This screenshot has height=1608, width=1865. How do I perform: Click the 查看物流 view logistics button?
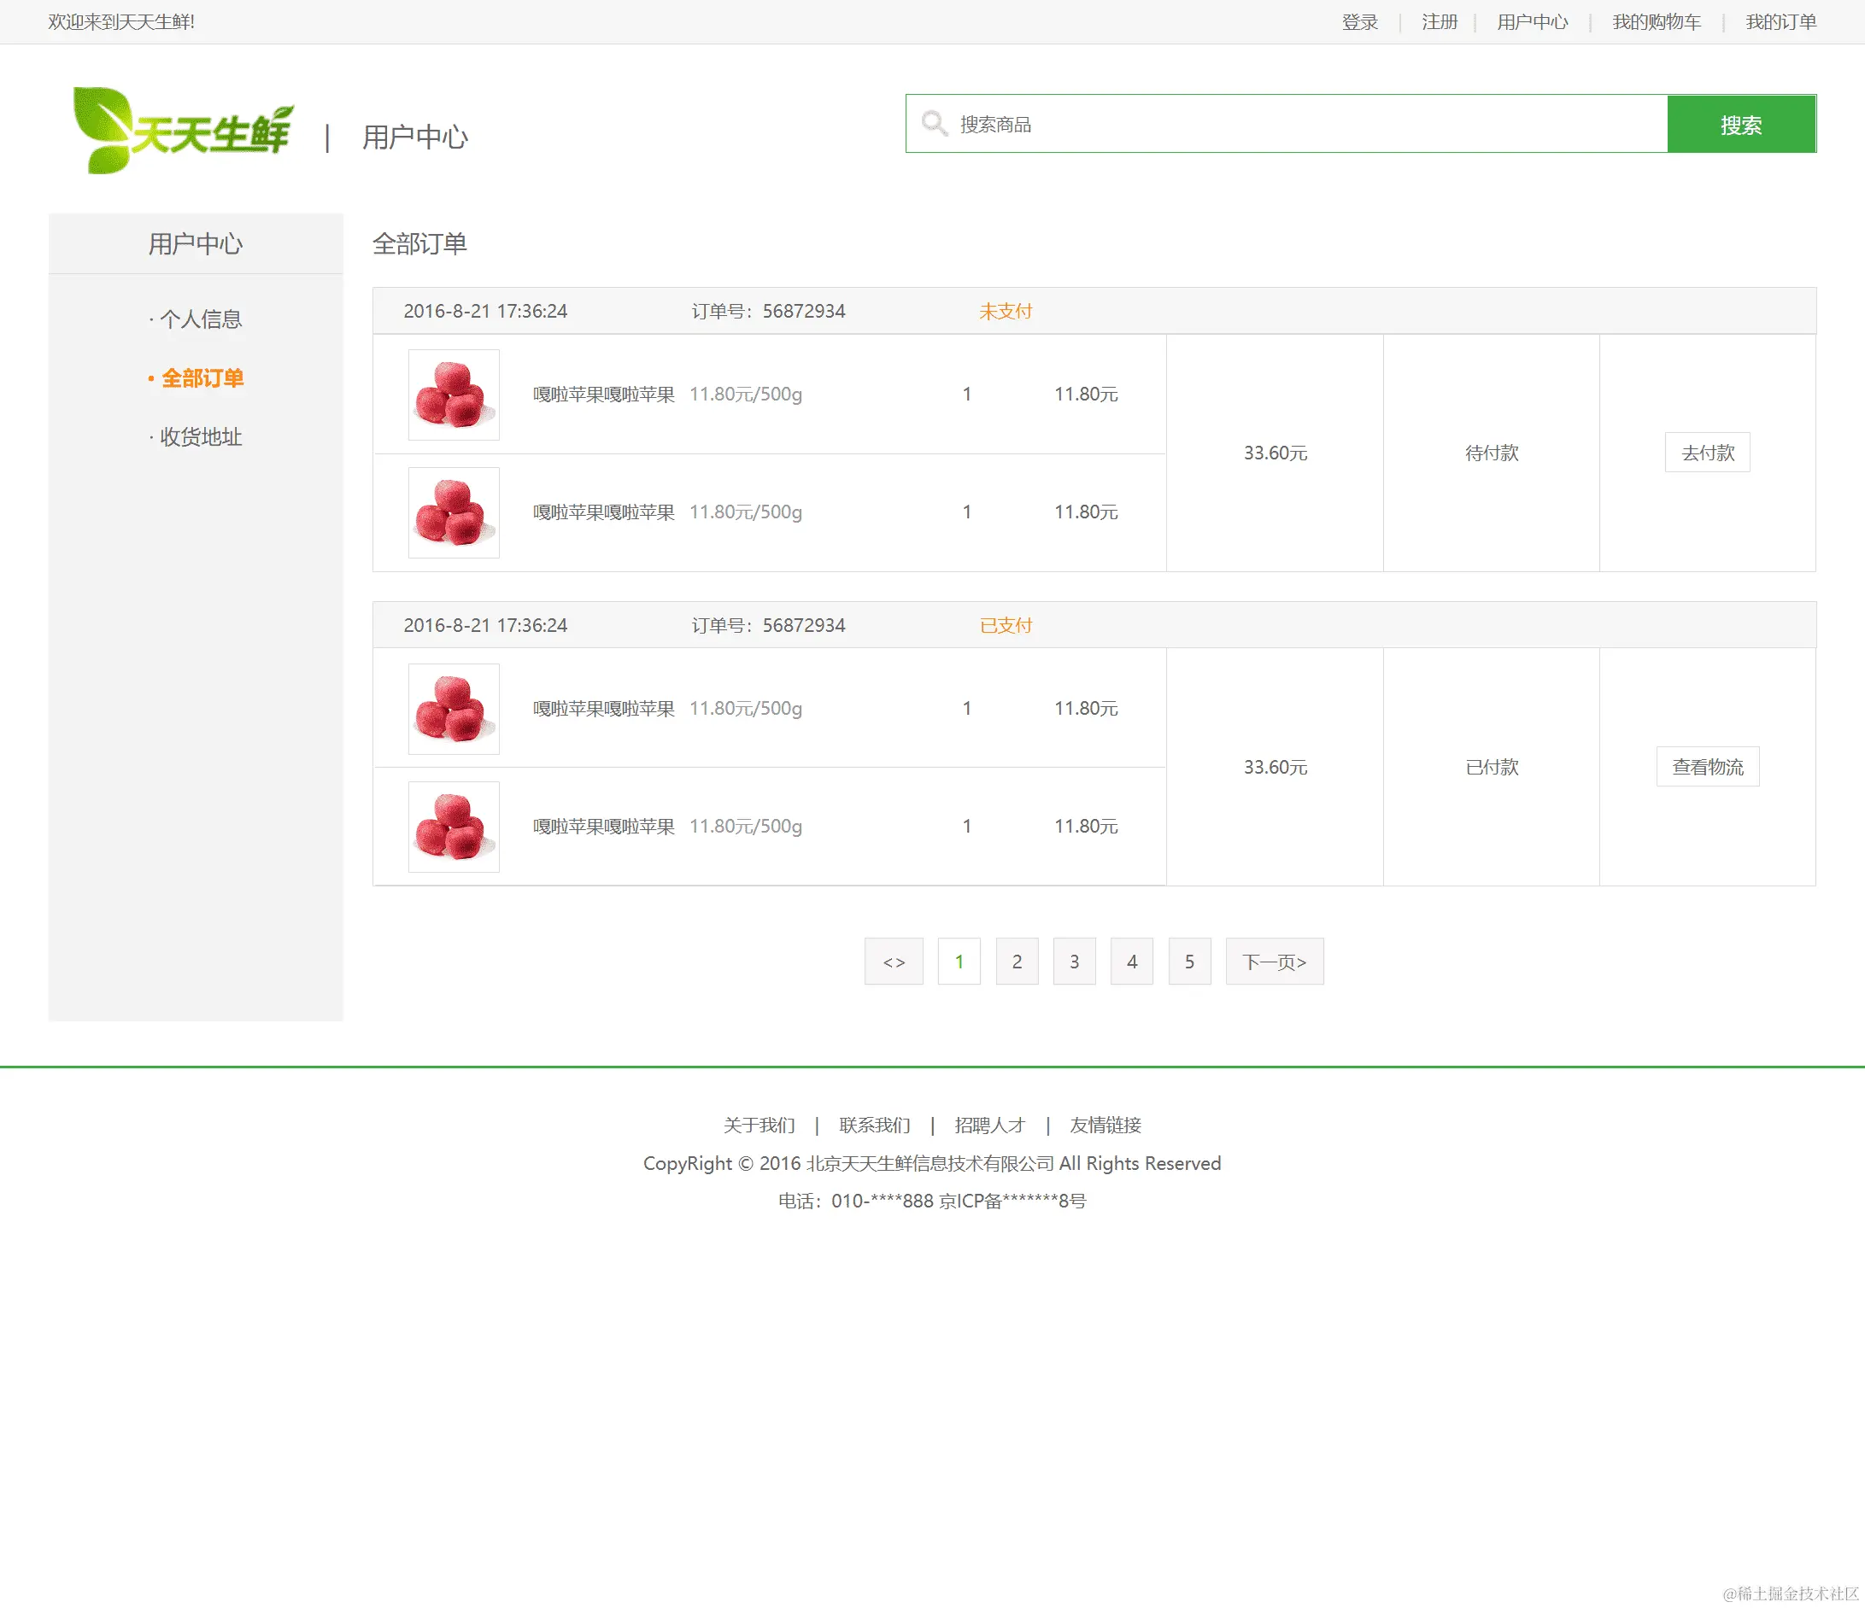1707,767
